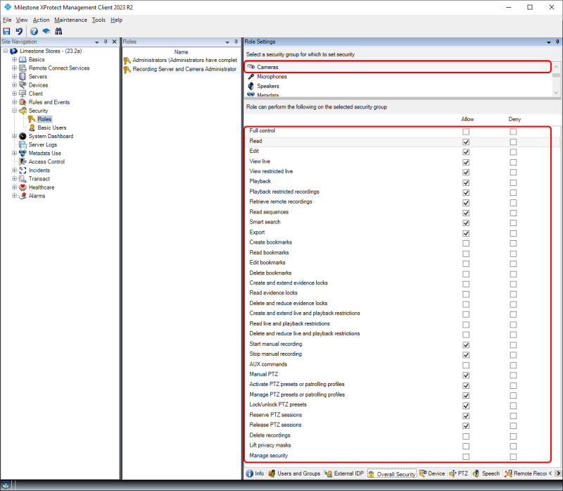Check Allow for Create bookmarks
This screenshot has width=563, height=491.
pos(466,243)
